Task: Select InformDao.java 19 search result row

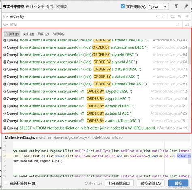Action: click(95, 128)
